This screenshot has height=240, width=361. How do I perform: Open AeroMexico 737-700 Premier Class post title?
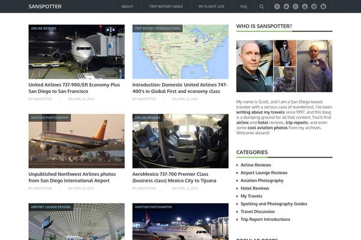click(174, 178)
